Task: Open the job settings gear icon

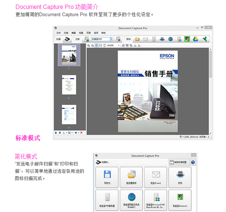Action: click(118, 39)
